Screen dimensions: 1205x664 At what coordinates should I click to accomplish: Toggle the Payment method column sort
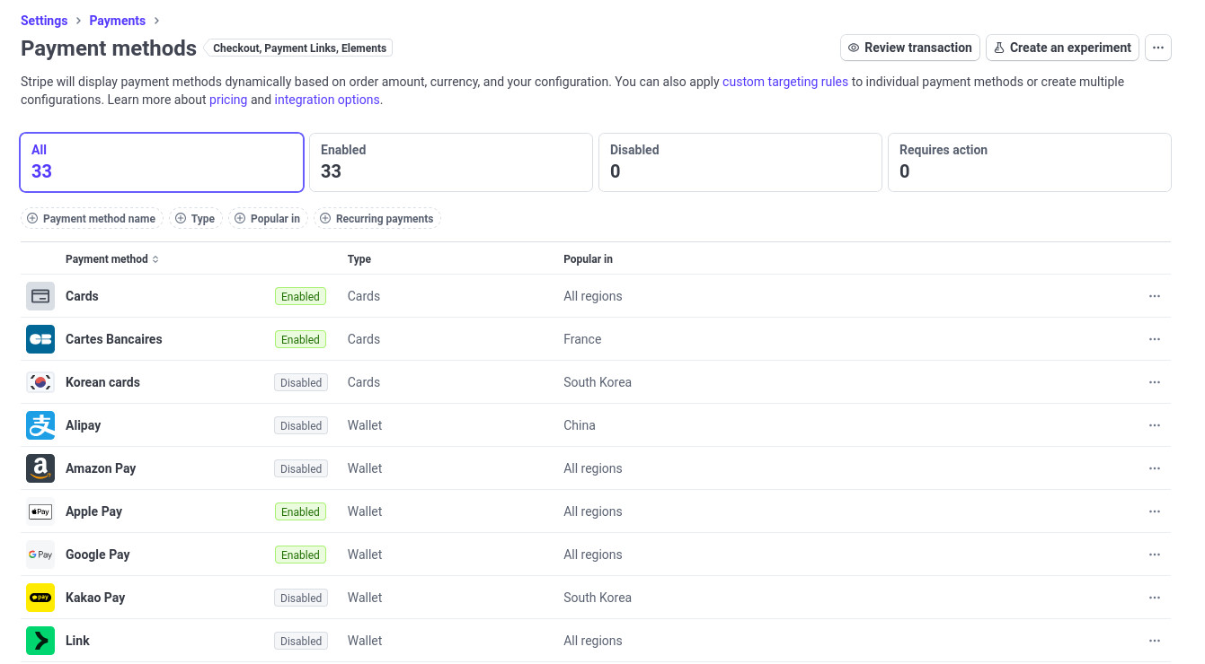click(111, 259)
